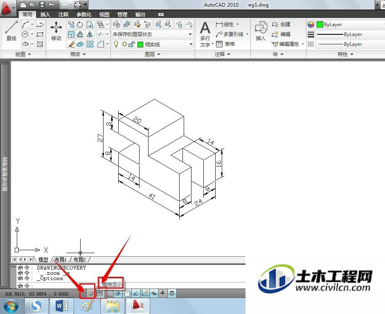Toggle Grid display (栅格显示) in status bar

point(100,293)
